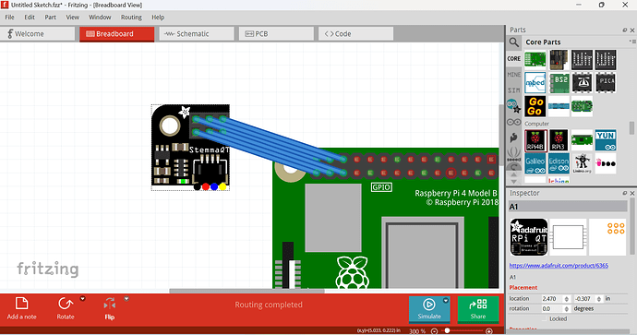Open the Routing menu
The width and height of the screenshot is (637, 335).
[x=131, y=17]
